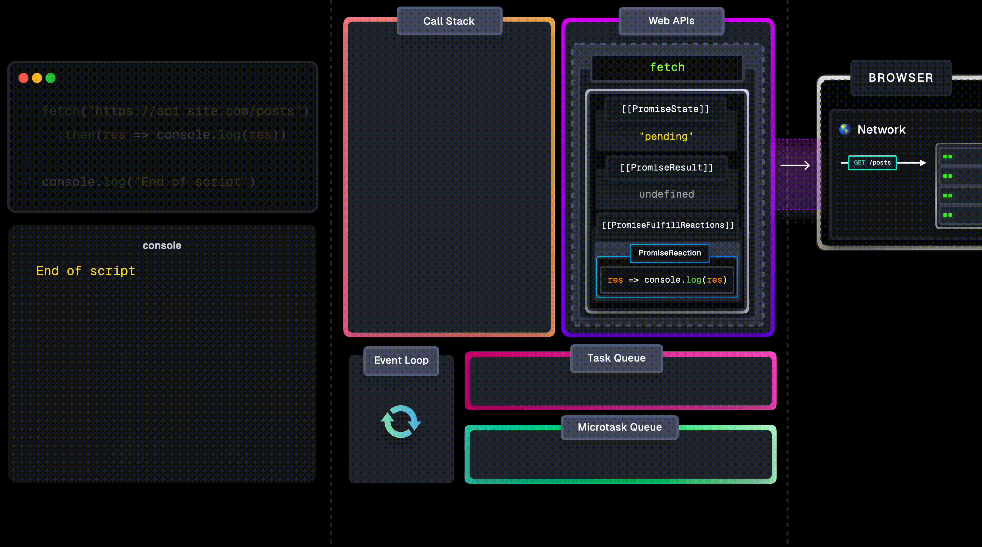
Task: Click the bottom server row with green lights
Action: pos(960,215)
